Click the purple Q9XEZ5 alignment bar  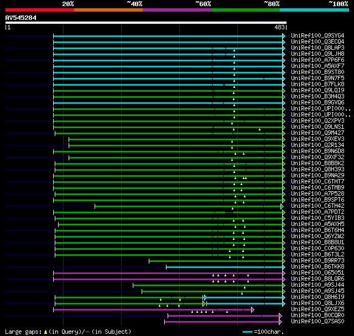click(x=153, y=310)
